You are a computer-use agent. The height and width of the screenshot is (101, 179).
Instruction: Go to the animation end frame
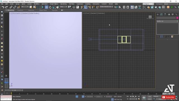[139, 97]
